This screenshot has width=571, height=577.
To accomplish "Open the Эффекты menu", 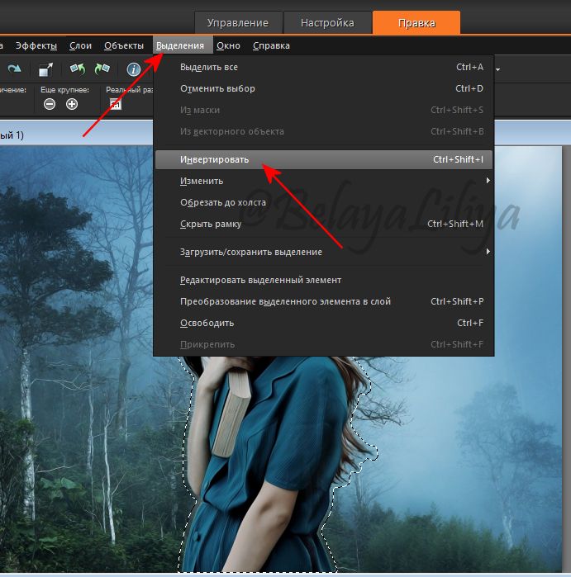I will tap(36, 45).
